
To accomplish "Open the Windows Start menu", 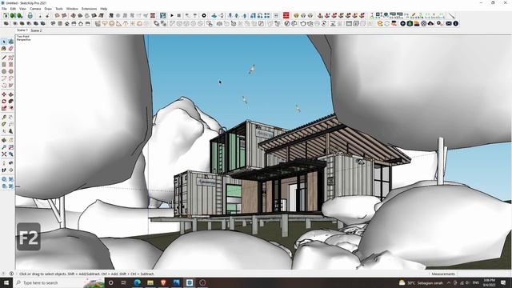I will tap(6, 282).
